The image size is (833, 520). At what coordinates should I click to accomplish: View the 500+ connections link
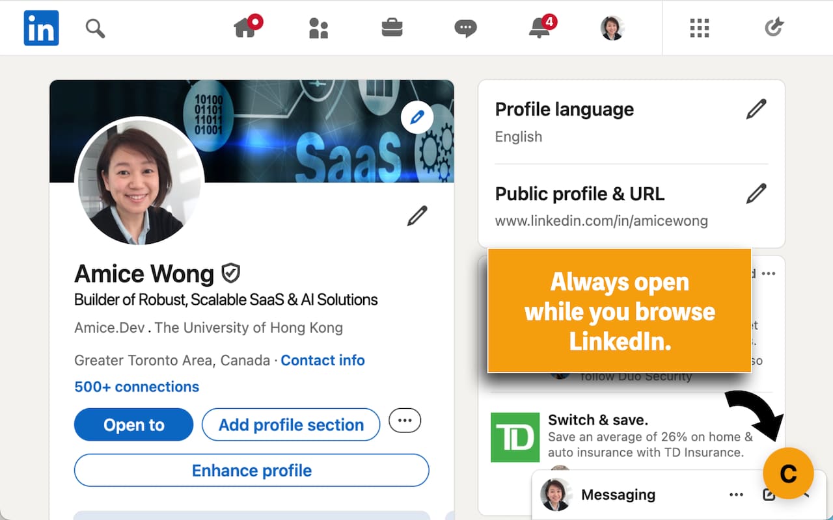tap(137, 387)
